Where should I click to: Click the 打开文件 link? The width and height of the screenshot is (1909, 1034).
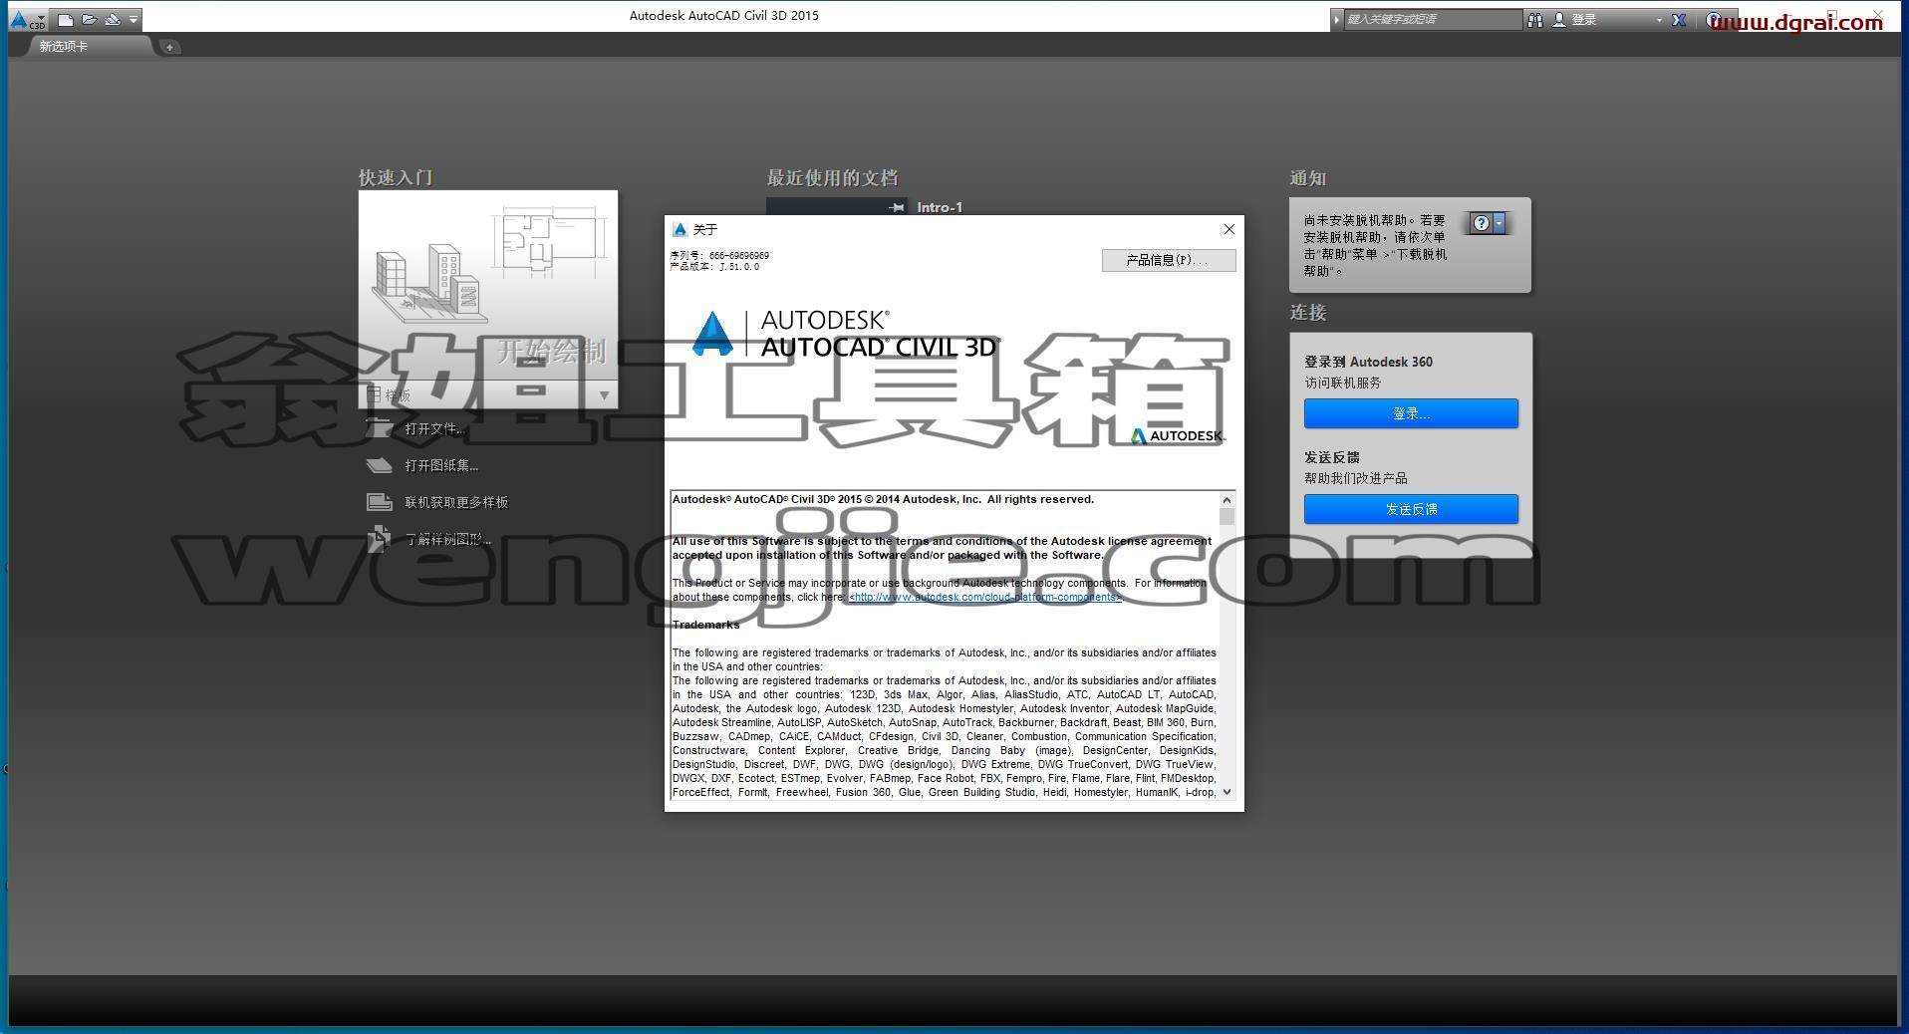point(434,428)
